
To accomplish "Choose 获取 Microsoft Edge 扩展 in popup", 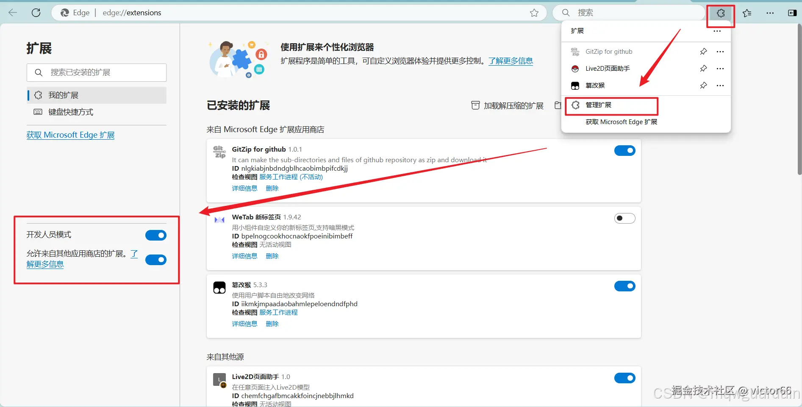I will (622, 122).
